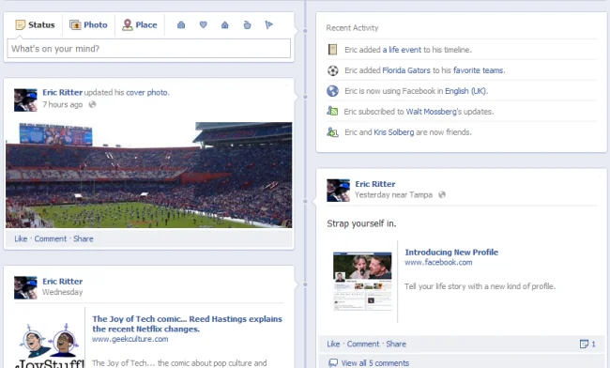Click timeline marker beside cover photo post
This screenshot has height=368, width=610.
tap(305, 97)
